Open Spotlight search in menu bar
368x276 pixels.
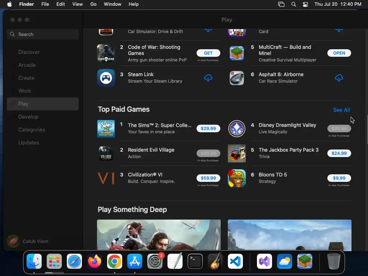(293, 4)
